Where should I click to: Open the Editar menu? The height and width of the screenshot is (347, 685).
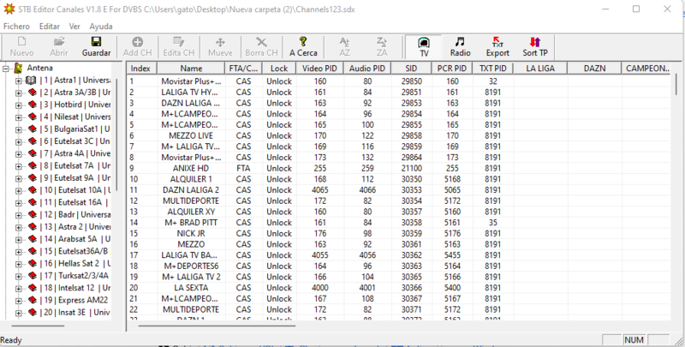[50, 27]
